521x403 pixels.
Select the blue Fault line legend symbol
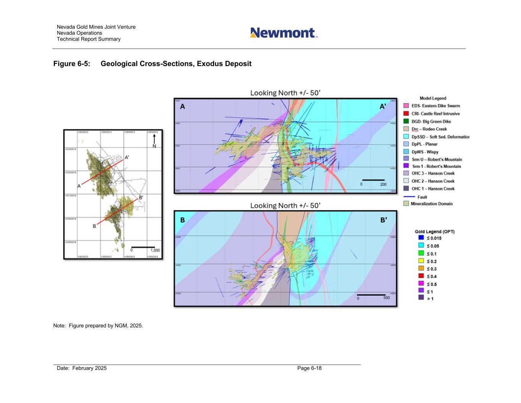(x=409, y=197)
